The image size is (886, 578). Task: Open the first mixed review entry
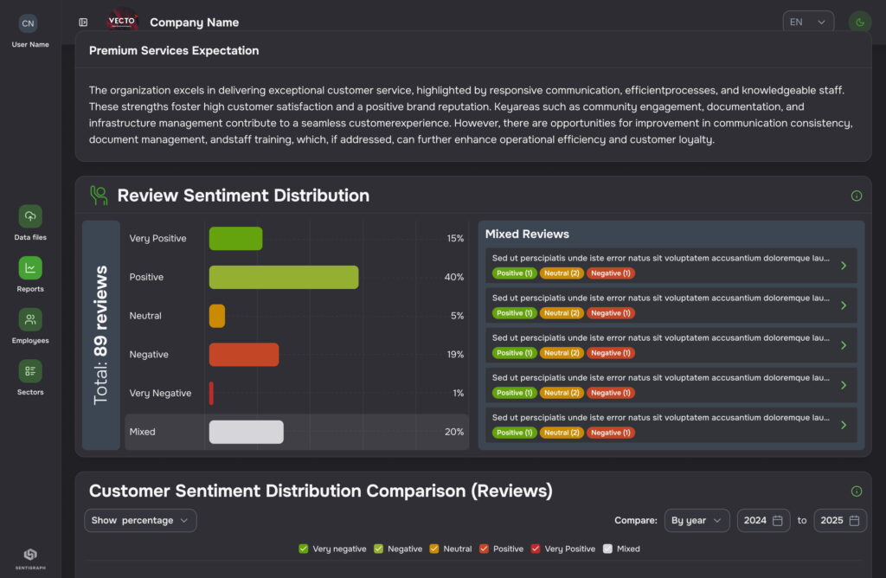click(x=671, y=266)
